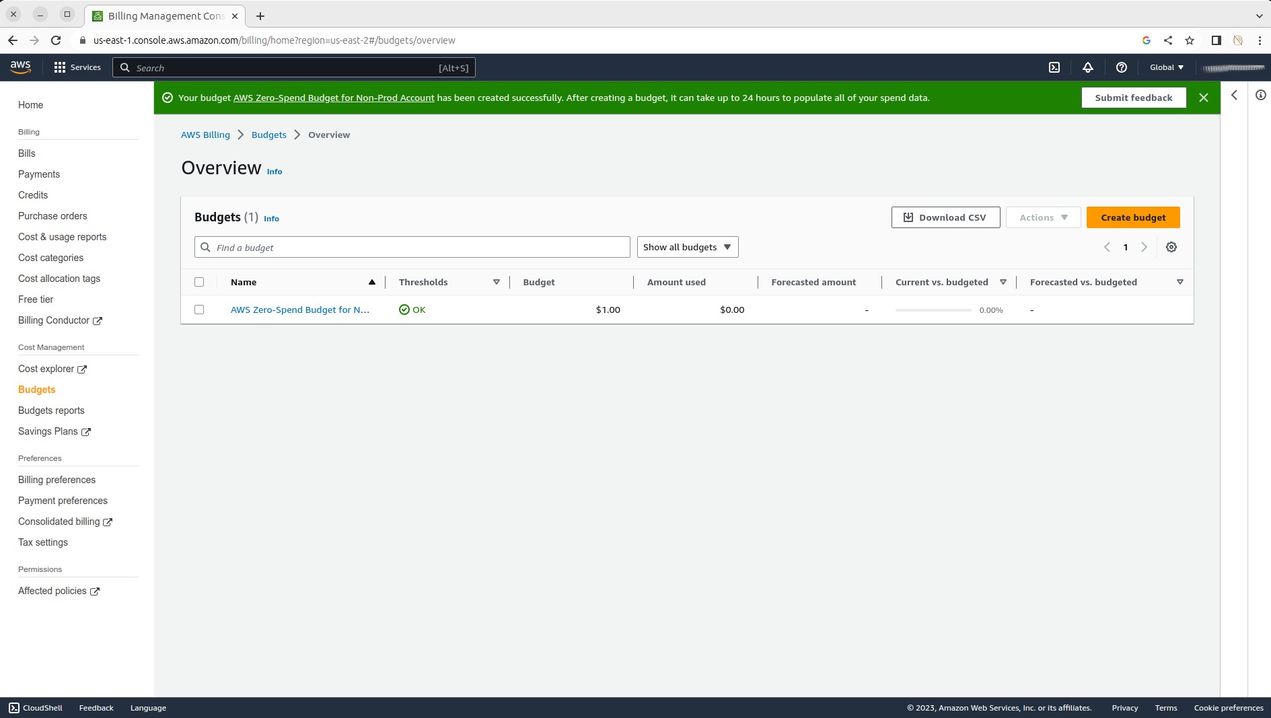This screenshot has height=718, width=1271.
Task: Open the Google icon in address bar
Action: pos(1147,40)
